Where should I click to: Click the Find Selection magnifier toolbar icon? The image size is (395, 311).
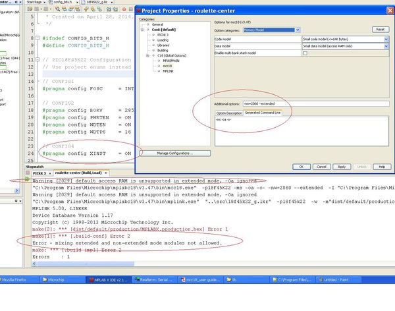click(x=58, y=9)
